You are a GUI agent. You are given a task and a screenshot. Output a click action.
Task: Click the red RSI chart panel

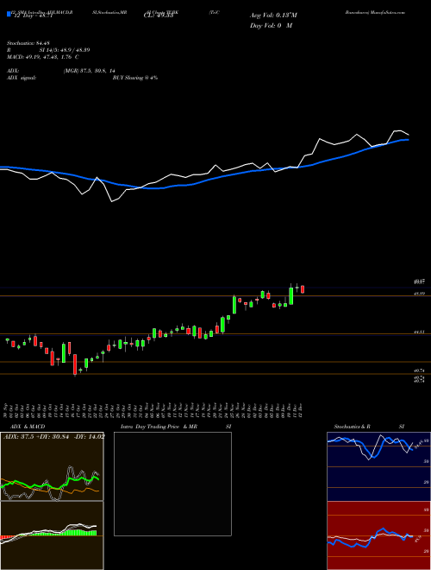tap(378, 535)
